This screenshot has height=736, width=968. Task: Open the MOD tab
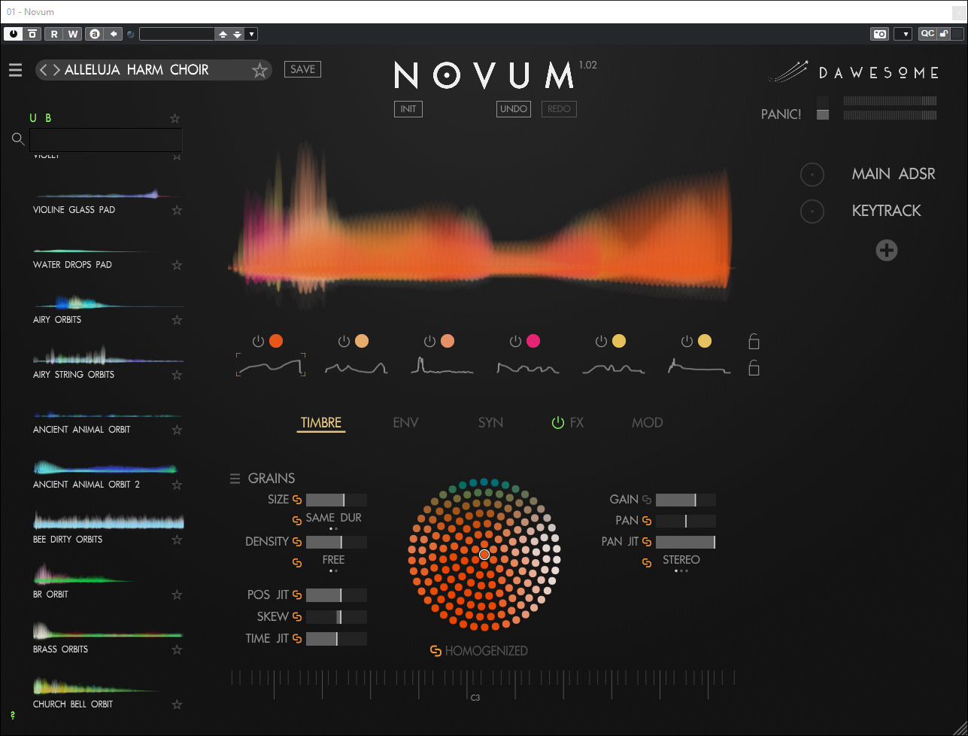coord(647,423)
